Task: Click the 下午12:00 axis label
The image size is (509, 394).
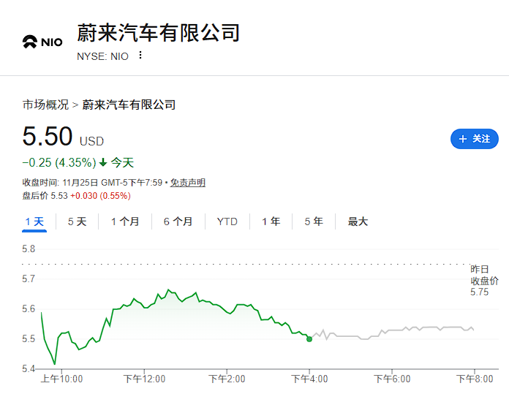Action: tap(144, 379)
